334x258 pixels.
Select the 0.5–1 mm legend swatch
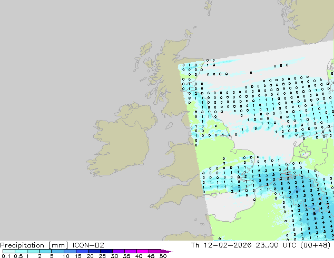pyautogui.click(x=21, y=251)
